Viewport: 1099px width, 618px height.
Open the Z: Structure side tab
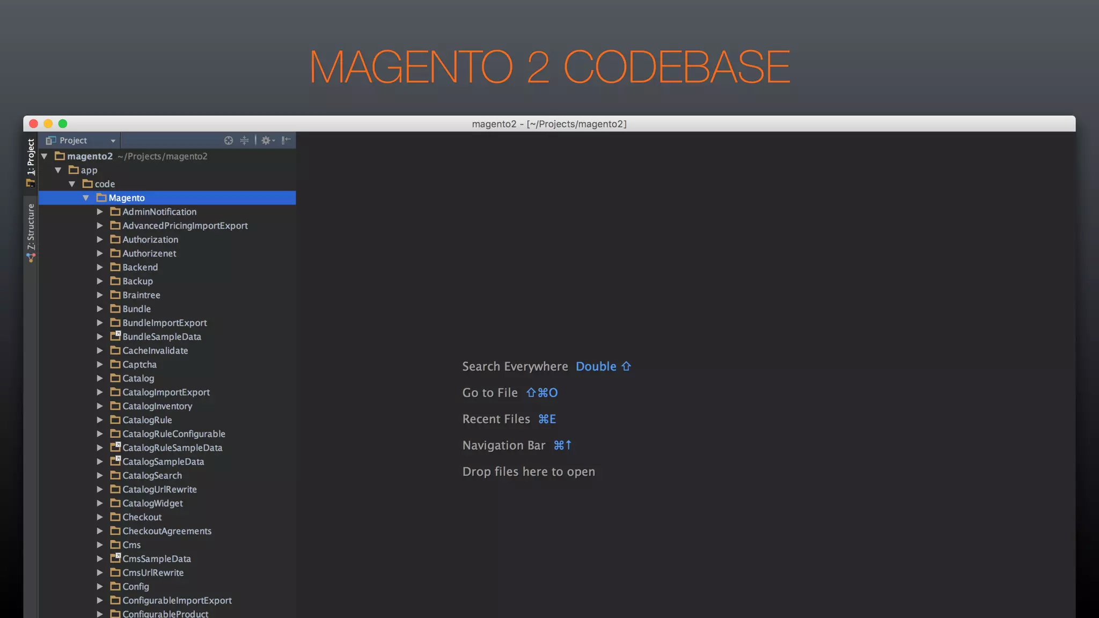tap(31, 232)
